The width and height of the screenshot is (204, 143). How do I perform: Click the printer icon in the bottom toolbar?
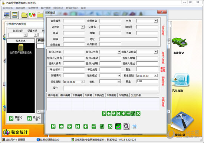tap(134, 126)
